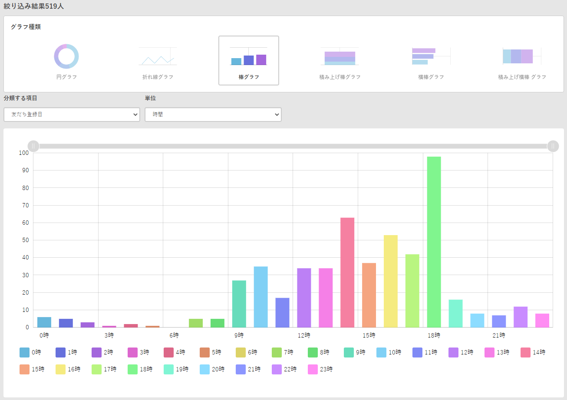The image size is (567, 400).
Task: Toggle the 16時 legend entry
Action: pos(68,369)
